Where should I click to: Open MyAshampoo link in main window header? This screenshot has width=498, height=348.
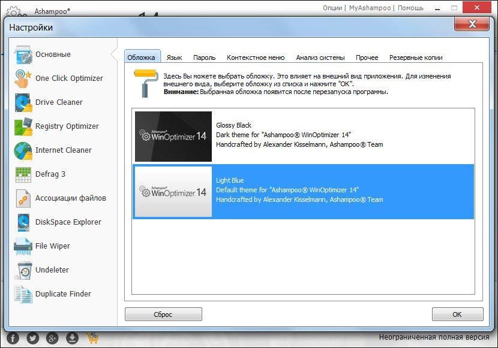click(370, 8)
